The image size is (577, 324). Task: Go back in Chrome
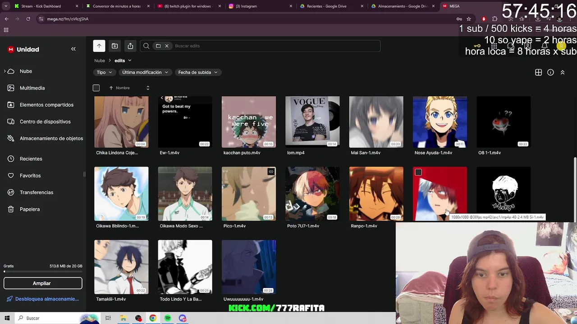tap(6, 19)
